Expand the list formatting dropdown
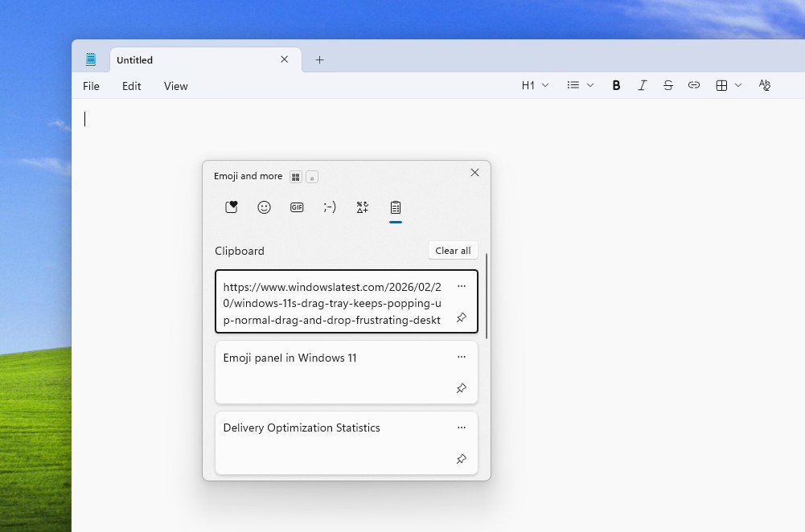 click(x=580, y=84)
